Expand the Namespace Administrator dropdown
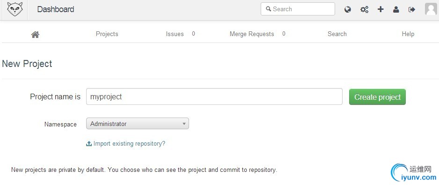The image size is (439, 185). (138, 124)
